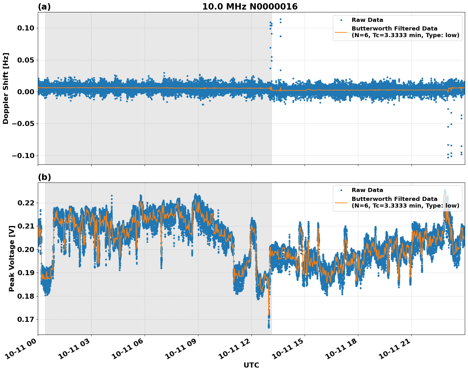
Task: Click the blue Raw Data marker in panel (a) legend
Action: click(341, 20)
